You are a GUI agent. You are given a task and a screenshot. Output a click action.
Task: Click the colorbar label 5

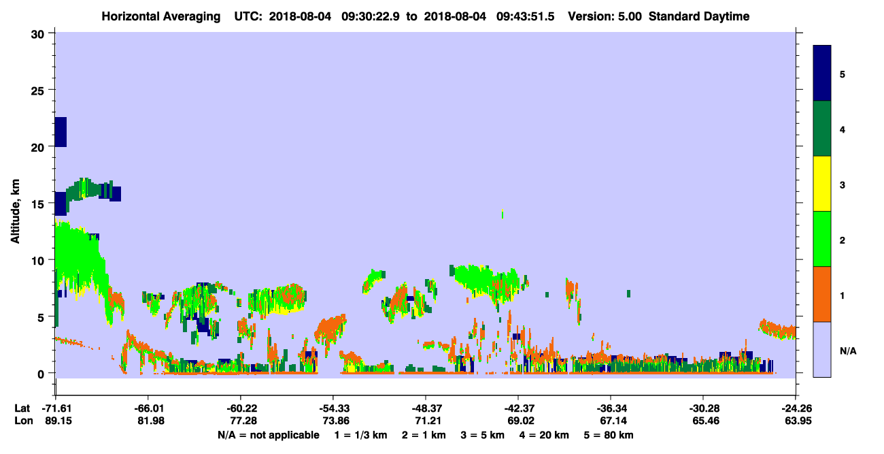click(843, 74)
